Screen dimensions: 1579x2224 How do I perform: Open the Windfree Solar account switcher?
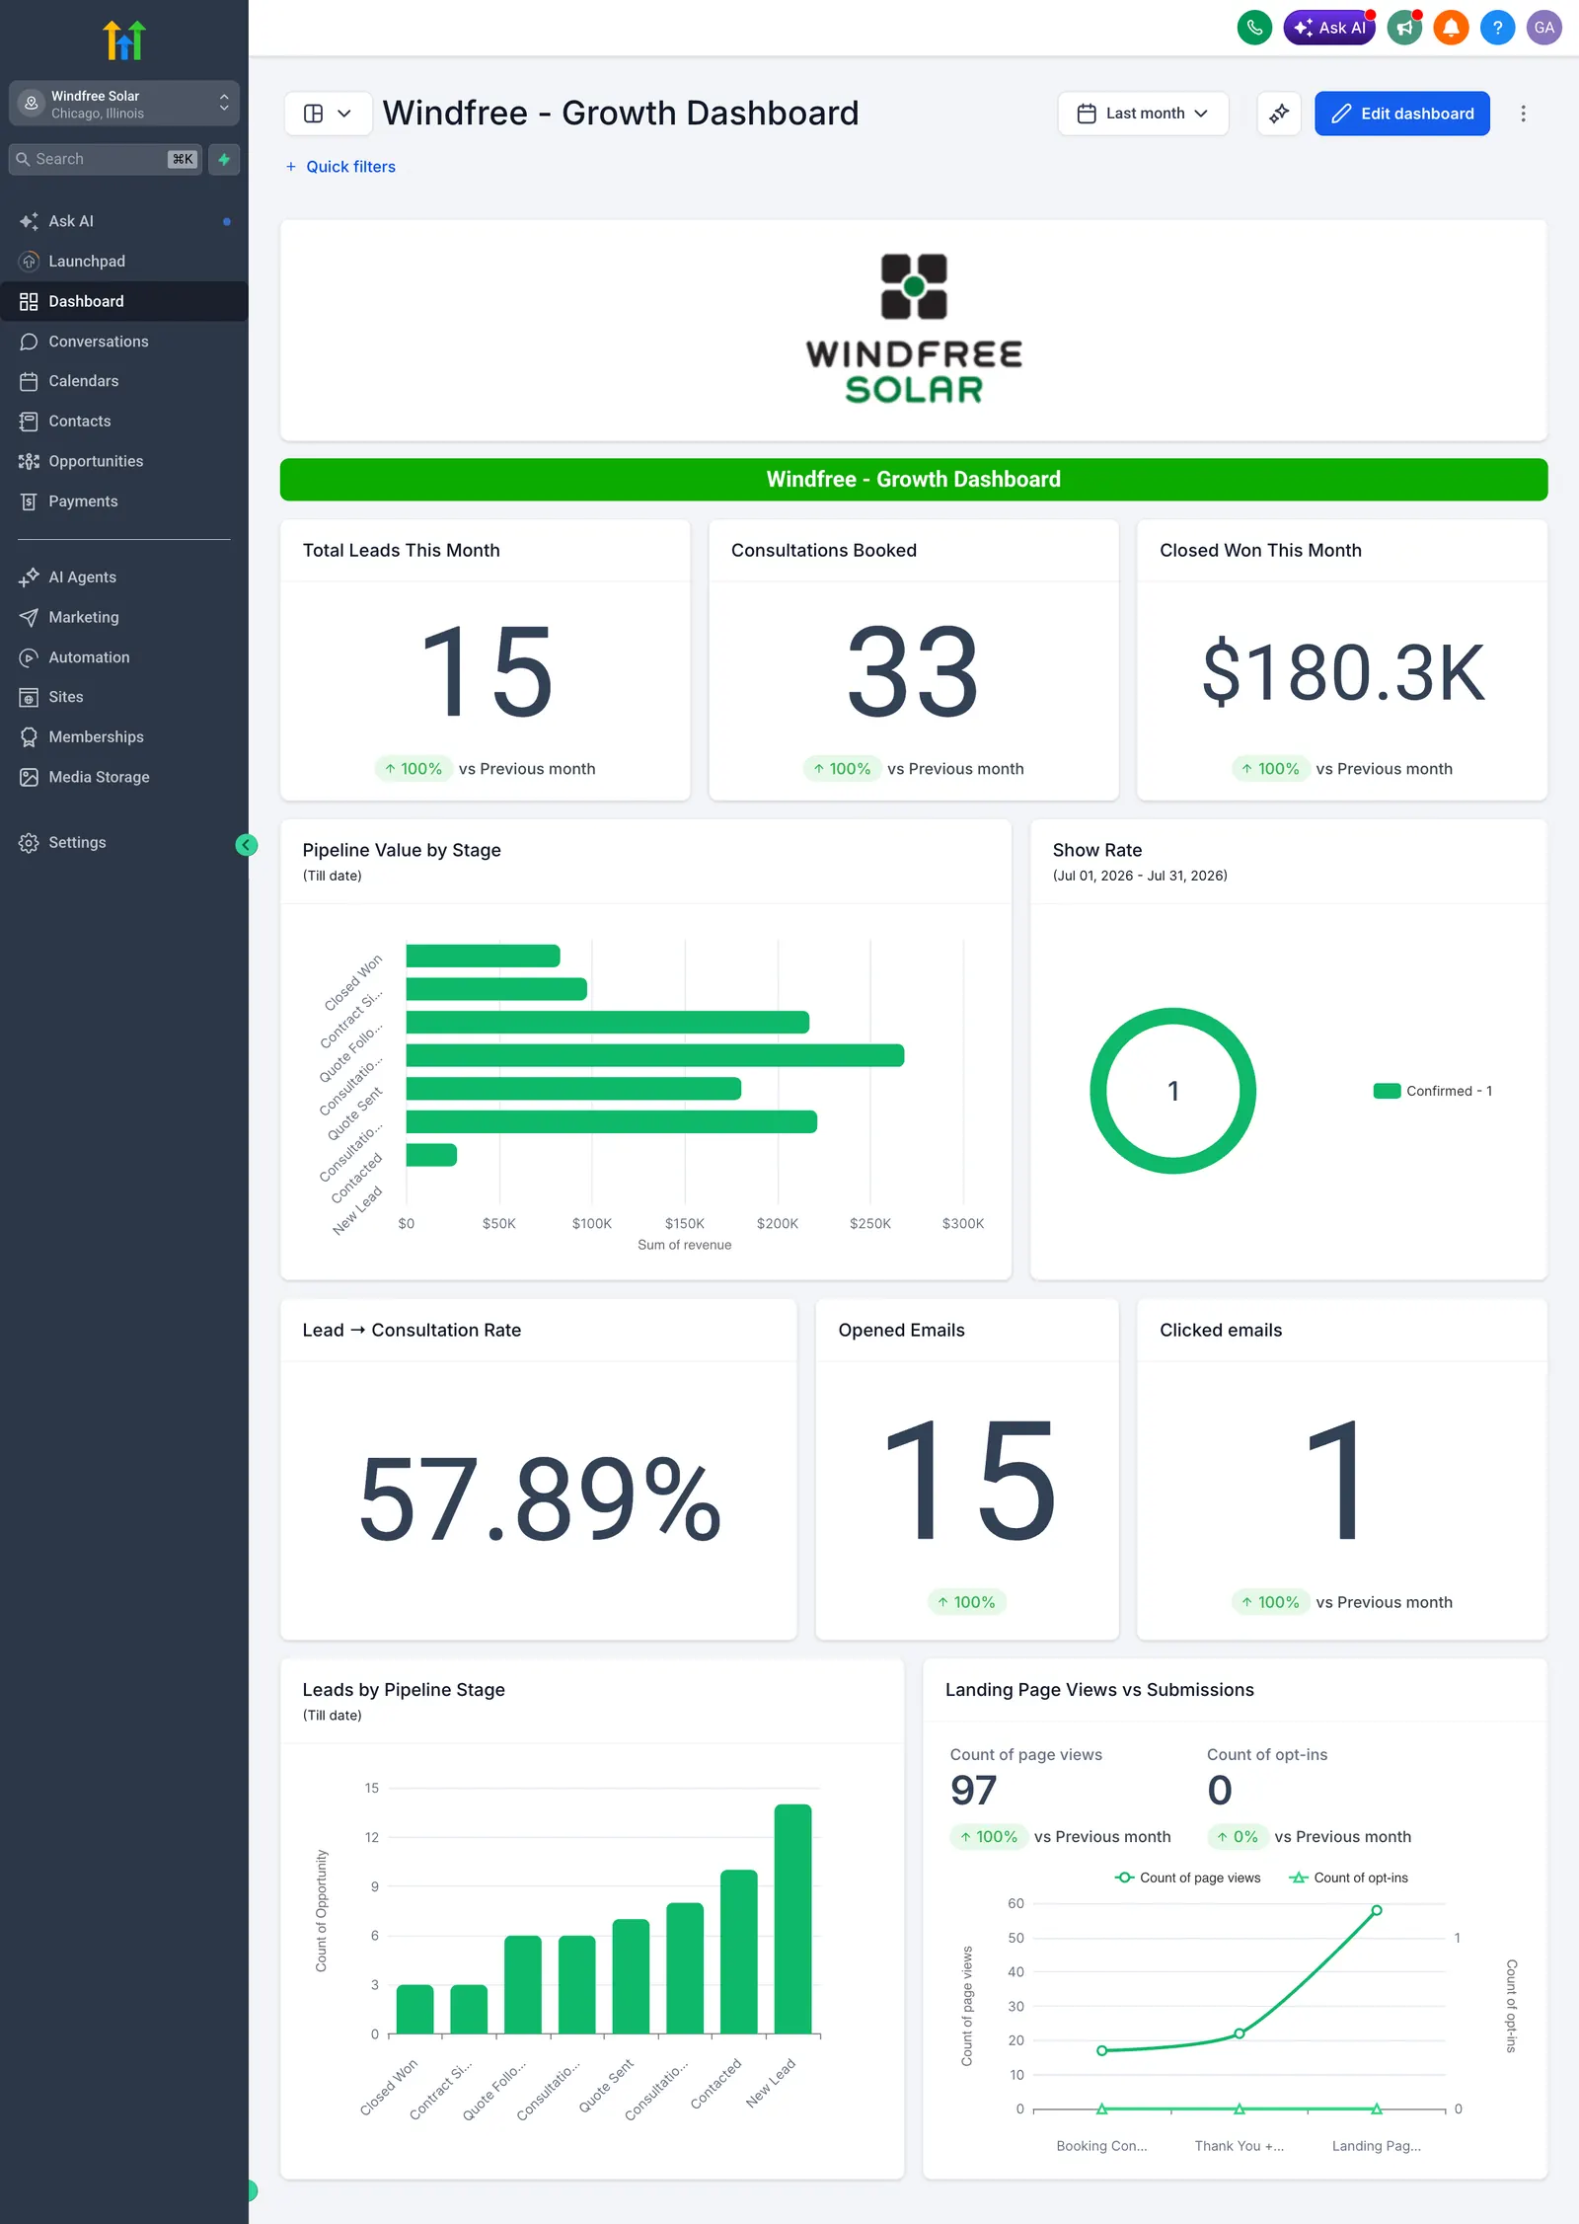(x=124, y=104)
